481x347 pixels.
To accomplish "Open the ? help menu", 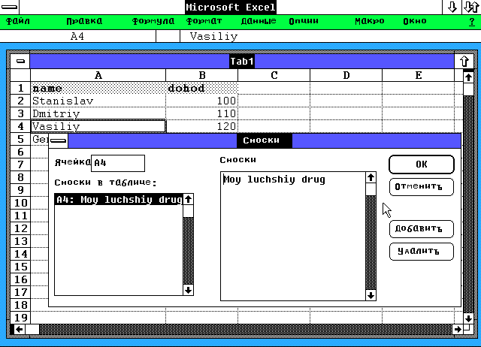I will point(472,22).
